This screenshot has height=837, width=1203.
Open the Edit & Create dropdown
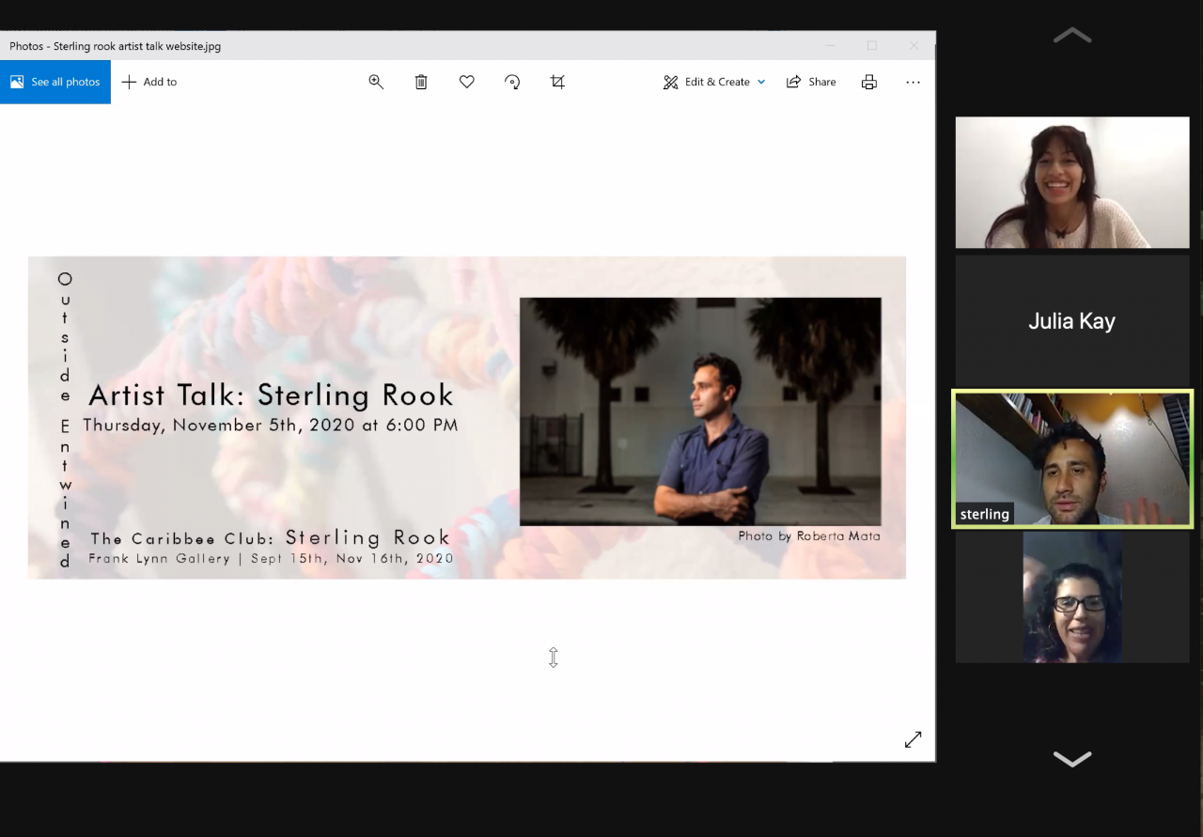coord(714,82)
